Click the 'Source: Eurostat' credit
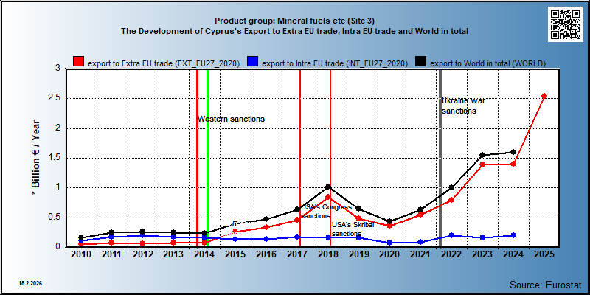 click(x=546, y=284)
